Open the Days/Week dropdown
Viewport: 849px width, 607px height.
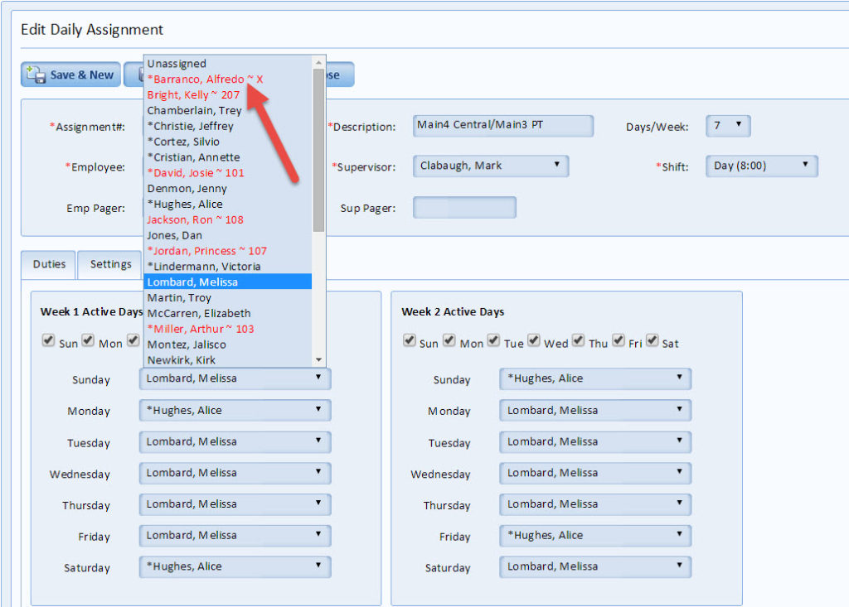pos(728,126)
